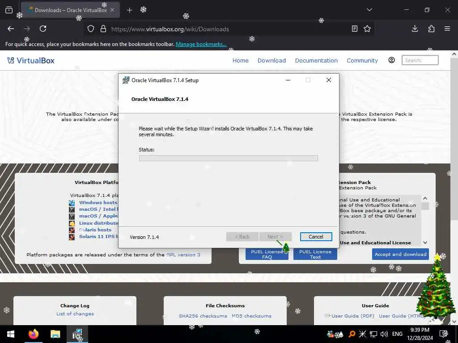Open the SHA256 checksums link
This screenshot has height=343, width=458.
coord(203,316)
